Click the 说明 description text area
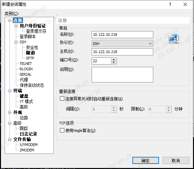Screen dimensions: 194x169 tap(122, 75)
